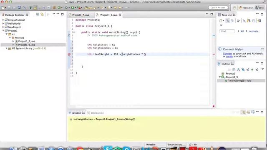
Task: Click the Synchronize Changed icon in Task List
Action: (259, 21)
